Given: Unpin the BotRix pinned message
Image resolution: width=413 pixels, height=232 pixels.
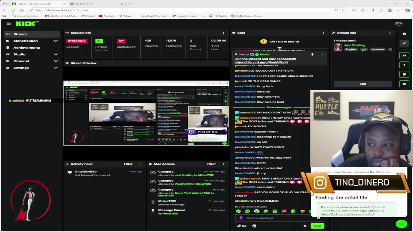Looking at the screenshot, I should 312,54.
